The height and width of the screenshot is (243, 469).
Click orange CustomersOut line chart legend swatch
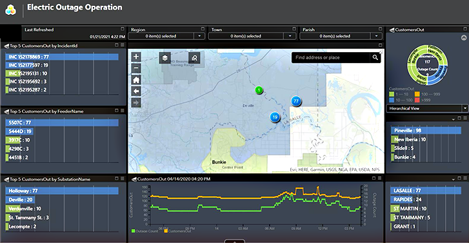[x=166, y=231]
